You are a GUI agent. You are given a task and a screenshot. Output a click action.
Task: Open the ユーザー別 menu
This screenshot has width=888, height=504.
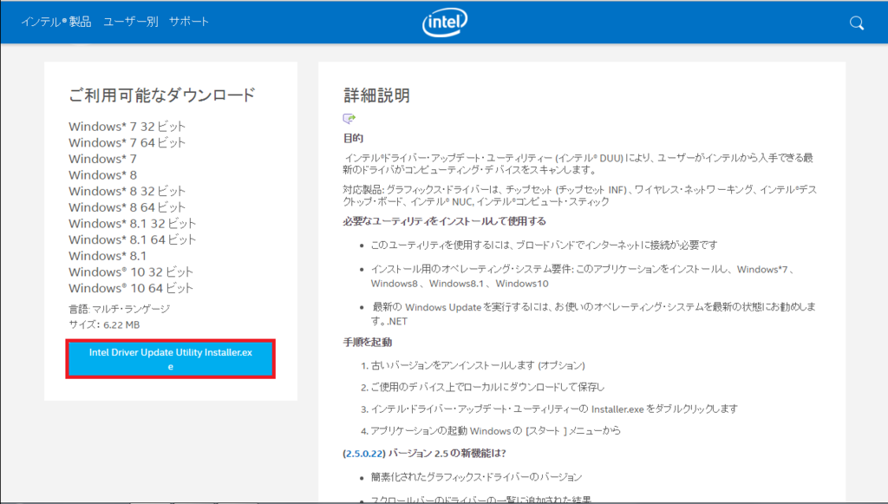tap(130, 22)
